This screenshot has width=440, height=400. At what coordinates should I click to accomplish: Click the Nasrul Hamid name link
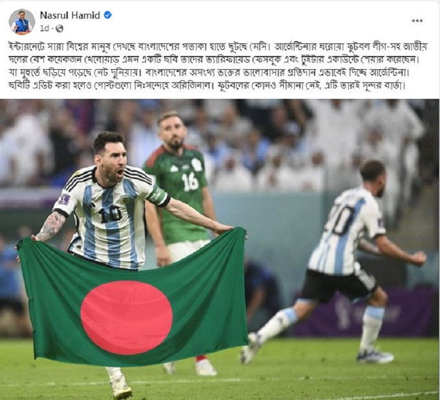[70, 15]
